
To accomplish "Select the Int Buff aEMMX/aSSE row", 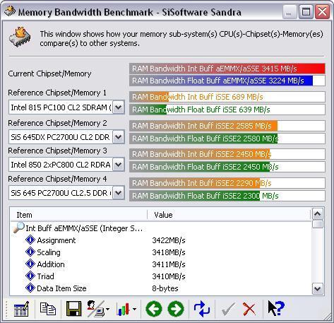I will point(84,228).
